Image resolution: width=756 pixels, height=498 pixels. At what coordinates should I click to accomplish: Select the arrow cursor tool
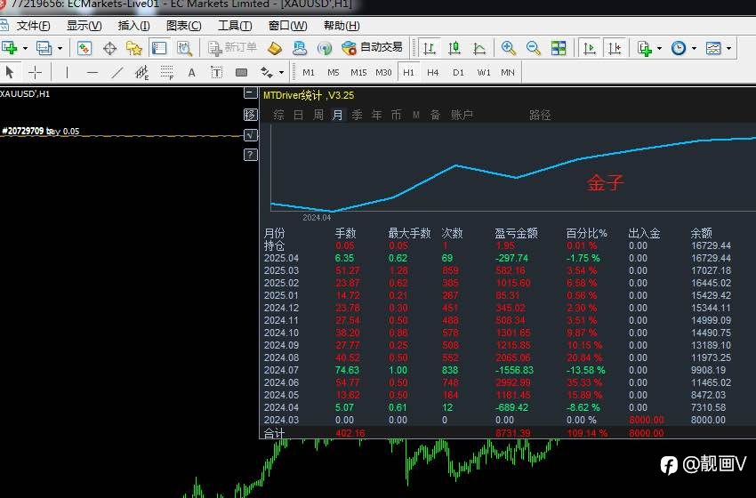(x=9, y=72)
